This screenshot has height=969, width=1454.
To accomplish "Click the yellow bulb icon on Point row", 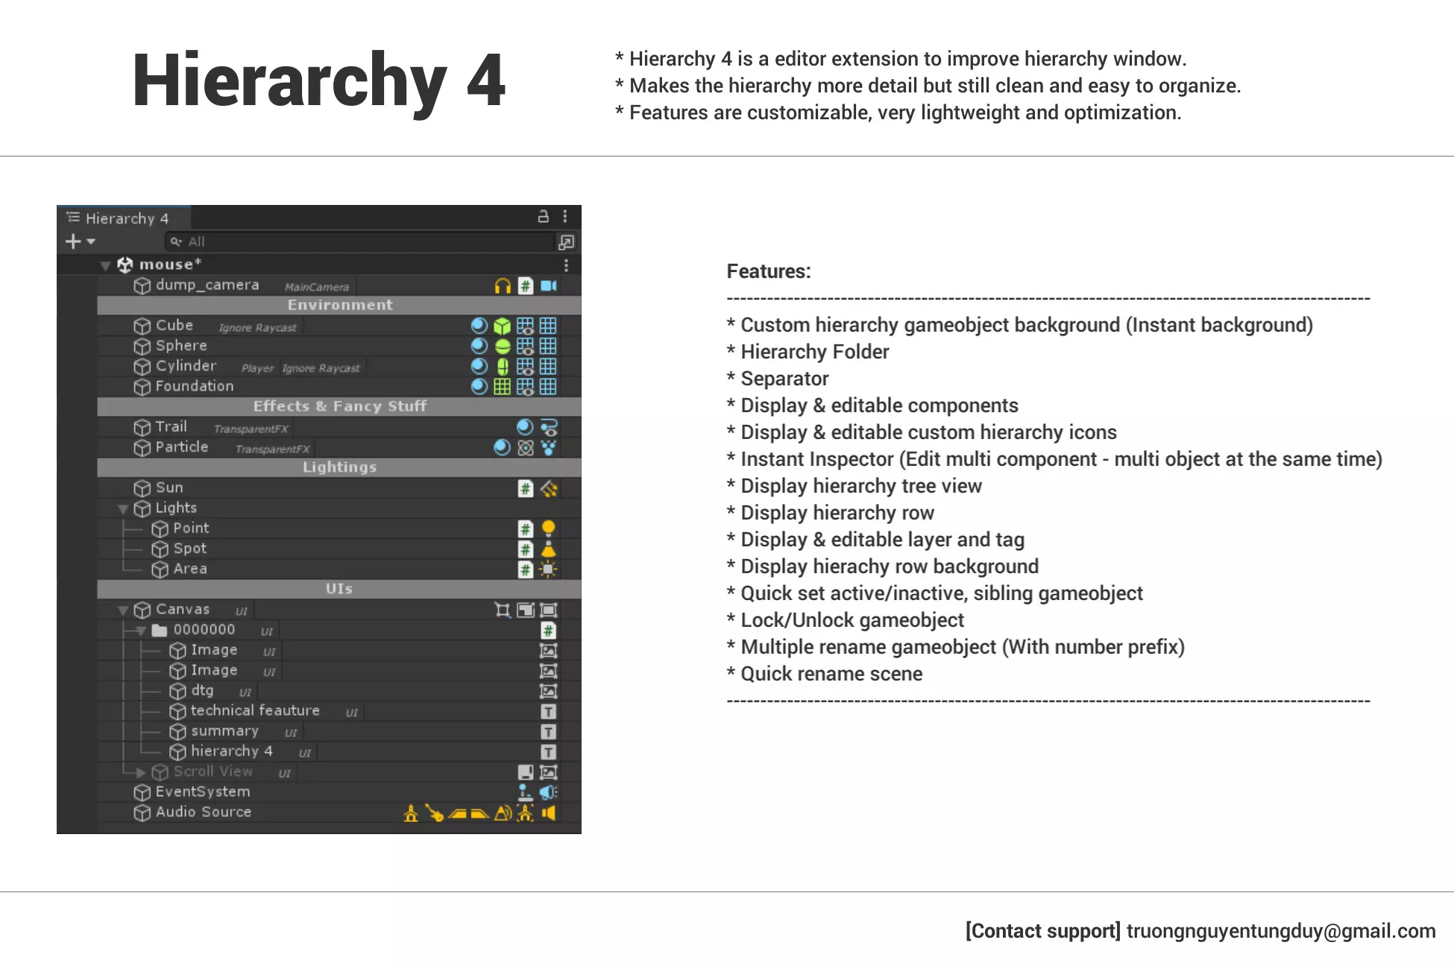I will [549, 529].
